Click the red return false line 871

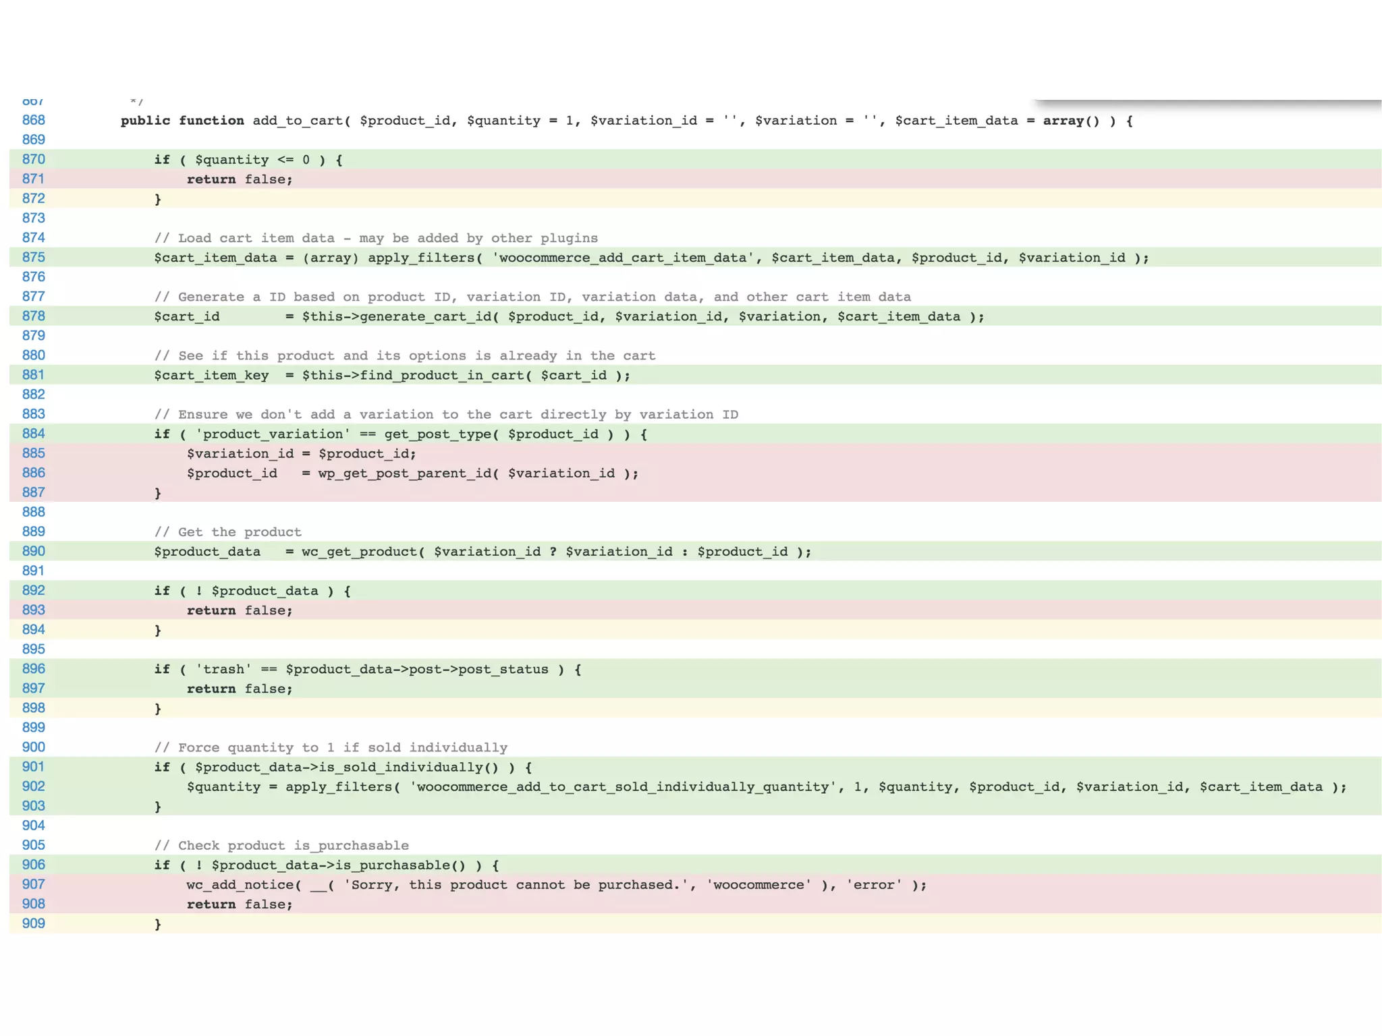240,179
